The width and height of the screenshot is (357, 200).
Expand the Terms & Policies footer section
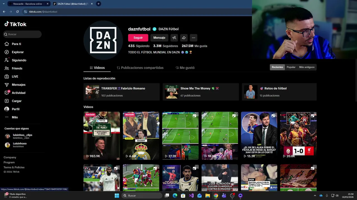(14, 167)
